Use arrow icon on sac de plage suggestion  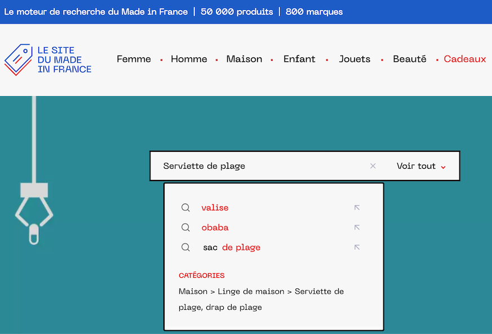(x=357, y=247)
